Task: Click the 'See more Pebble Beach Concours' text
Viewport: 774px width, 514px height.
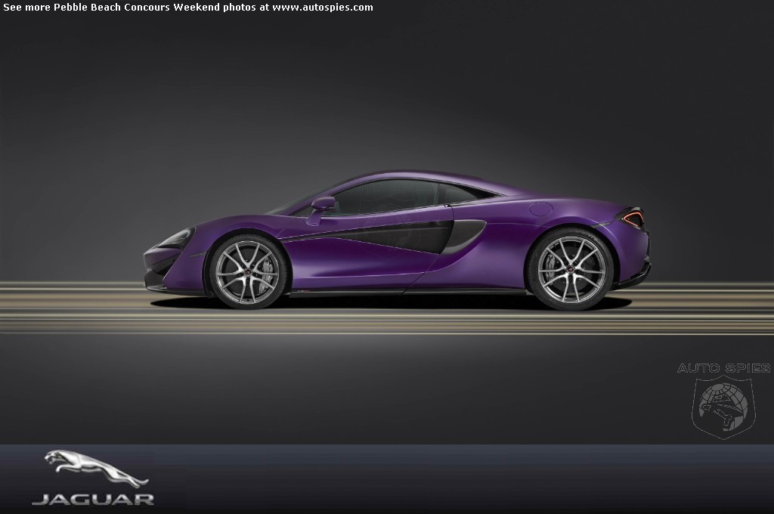Action: [x=87, y=7]
